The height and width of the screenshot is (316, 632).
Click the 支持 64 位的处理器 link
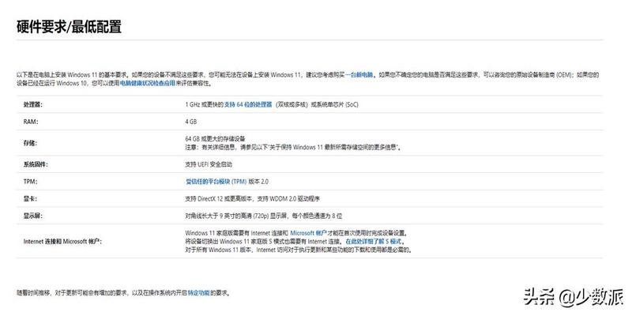[x=248, y=104]
